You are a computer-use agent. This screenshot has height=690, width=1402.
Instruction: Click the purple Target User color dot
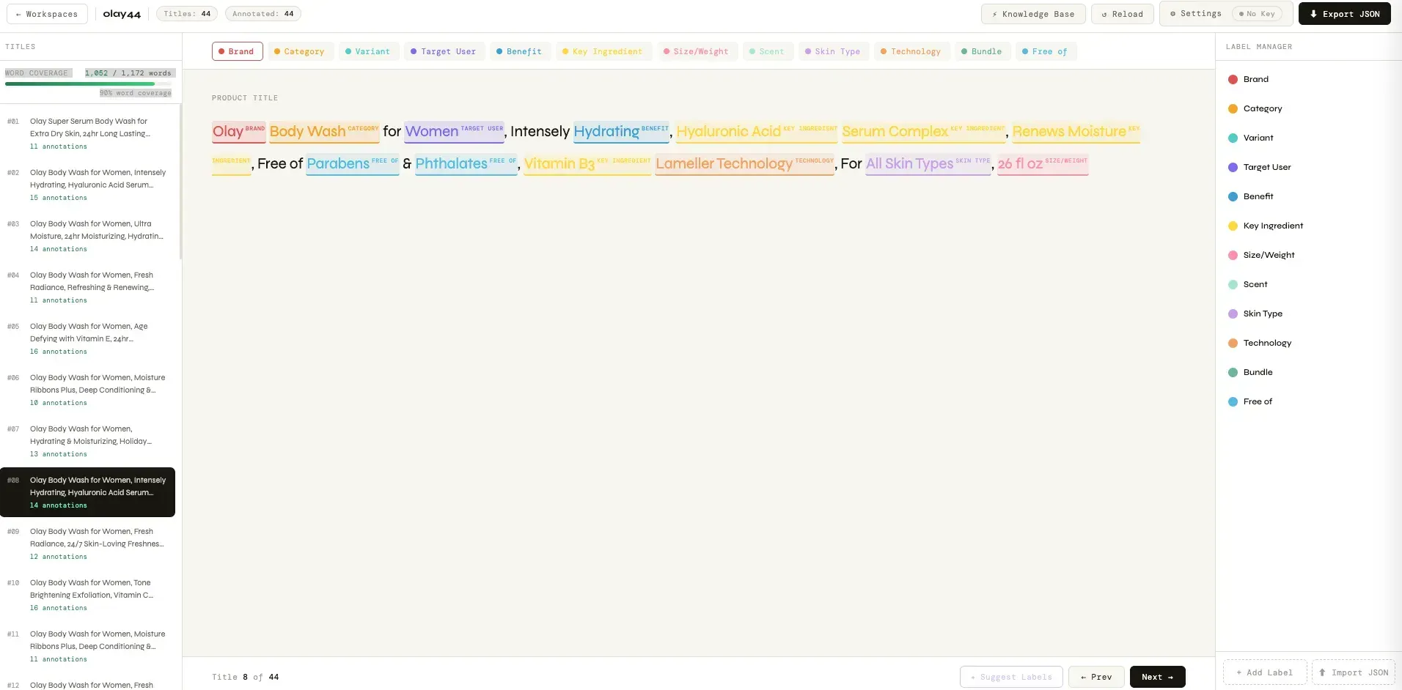[x=1233, y=167]
